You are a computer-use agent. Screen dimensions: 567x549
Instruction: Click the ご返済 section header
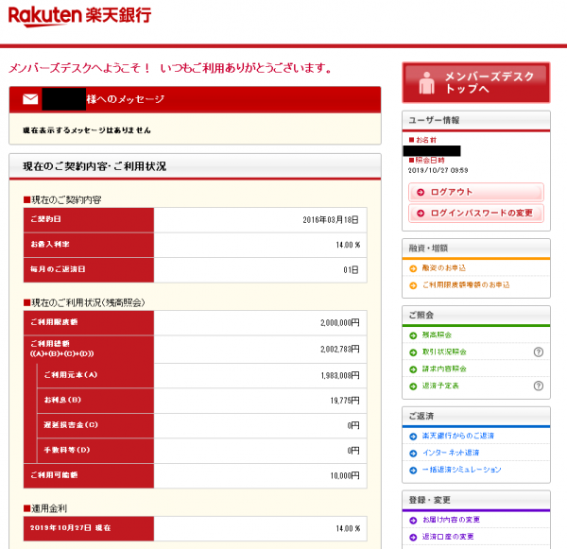tap(476, 417)
